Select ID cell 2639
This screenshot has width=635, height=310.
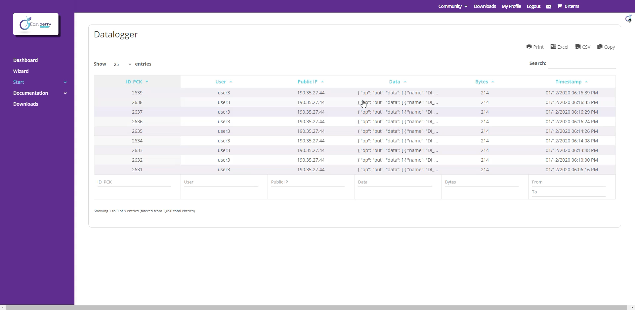(137, 93)
